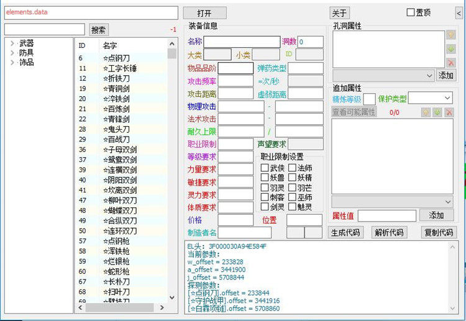Select item ☆浑铁枪 in list

point(121,251)
